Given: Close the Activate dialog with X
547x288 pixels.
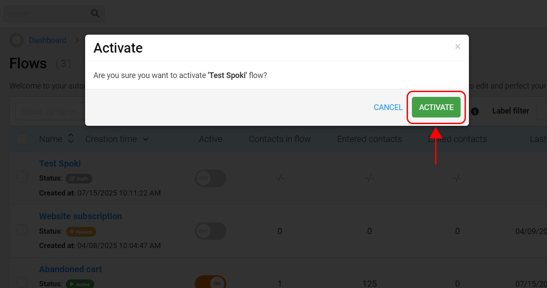Looking at the screenshot, I should click(x=458, y=46).
